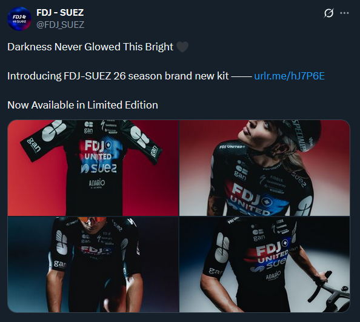Viewport: 360px width, 322px height.
Task: Open the flat-lay jersey photo on red background
Action: 93,168
